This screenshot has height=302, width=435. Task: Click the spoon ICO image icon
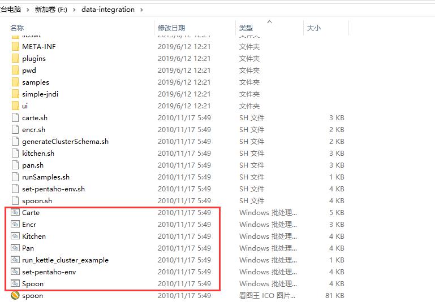coord(15,296)
